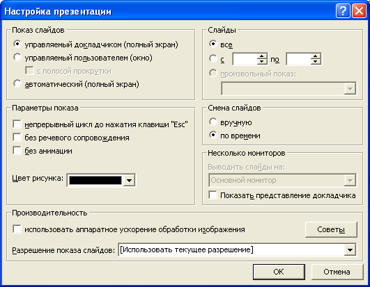This screenshot has height=287, width=370.
Task: Click the Отмена button
Action: point(337,272)
